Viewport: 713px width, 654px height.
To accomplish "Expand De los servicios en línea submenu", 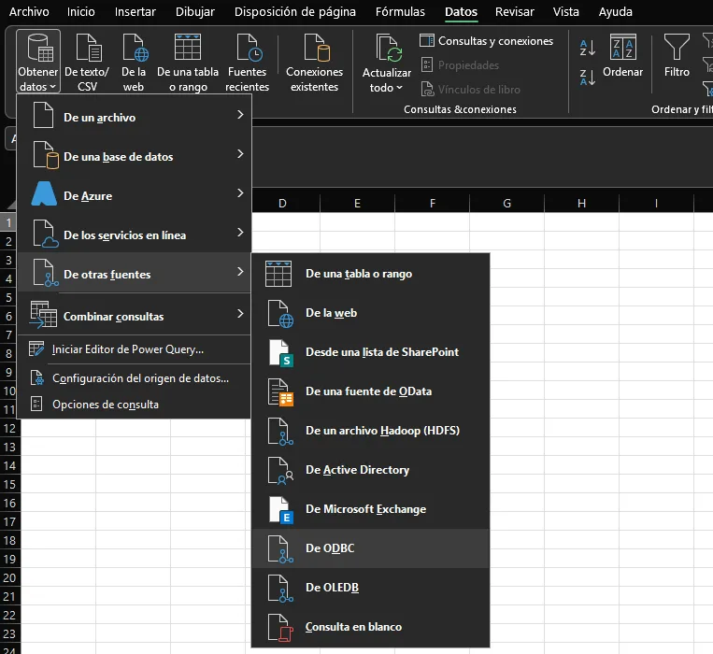I will click(135, 234).
